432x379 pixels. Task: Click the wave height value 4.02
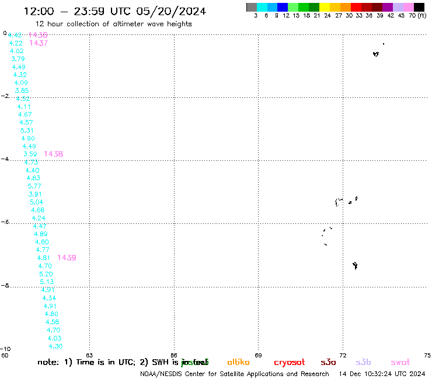pyautogui.click(x=17, y=51)
